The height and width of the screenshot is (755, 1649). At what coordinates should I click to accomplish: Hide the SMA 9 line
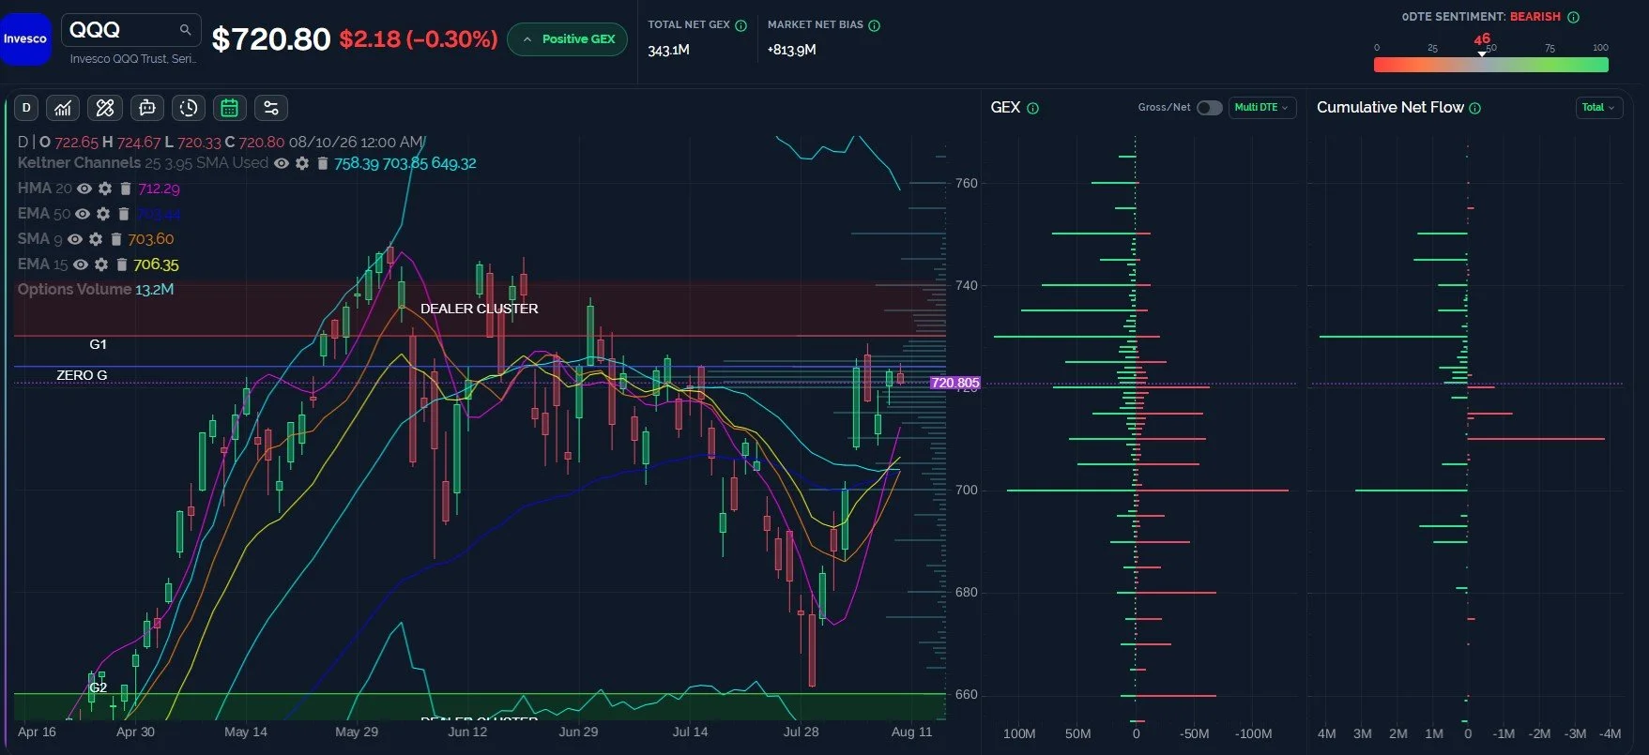(x=75, y=239)
